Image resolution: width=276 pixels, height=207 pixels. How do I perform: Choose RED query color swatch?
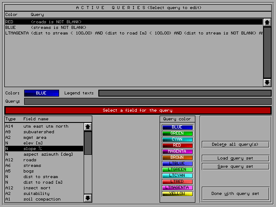coord(177,145)
